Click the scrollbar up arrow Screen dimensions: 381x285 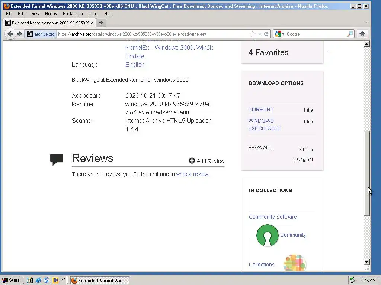coord(367,44)
